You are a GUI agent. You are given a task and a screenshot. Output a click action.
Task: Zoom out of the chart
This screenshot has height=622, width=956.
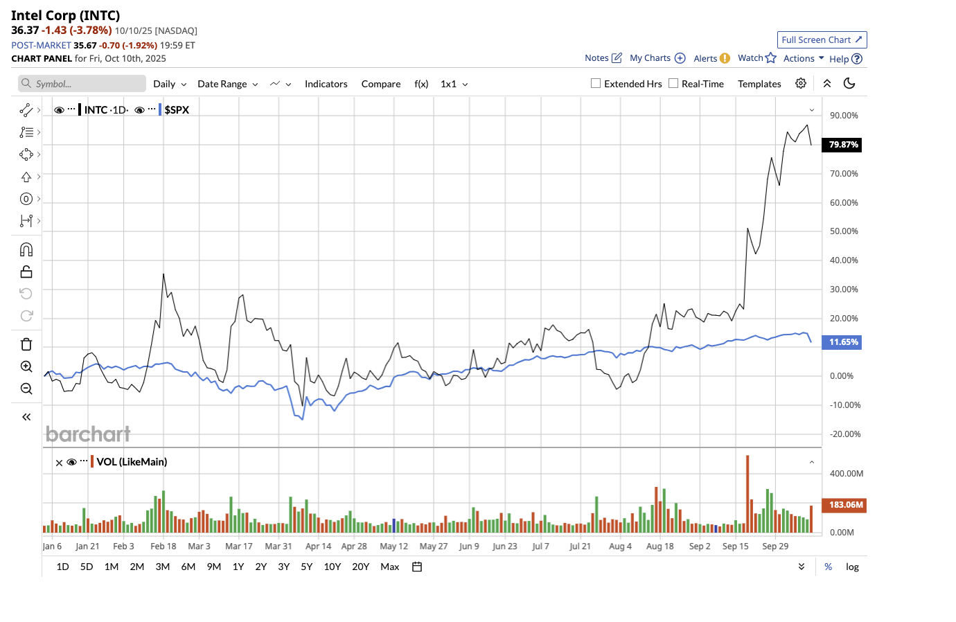(x=26, y=389)
